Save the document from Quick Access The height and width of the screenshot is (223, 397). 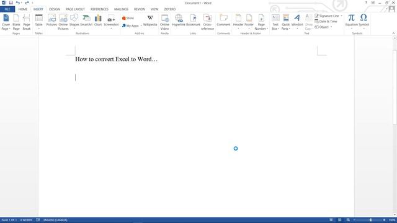tap(11, 2)
